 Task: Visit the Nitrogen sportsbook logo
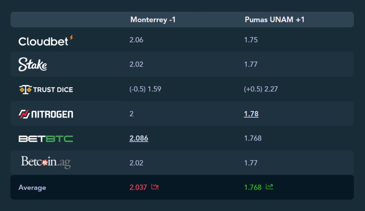tap(46, 114)
